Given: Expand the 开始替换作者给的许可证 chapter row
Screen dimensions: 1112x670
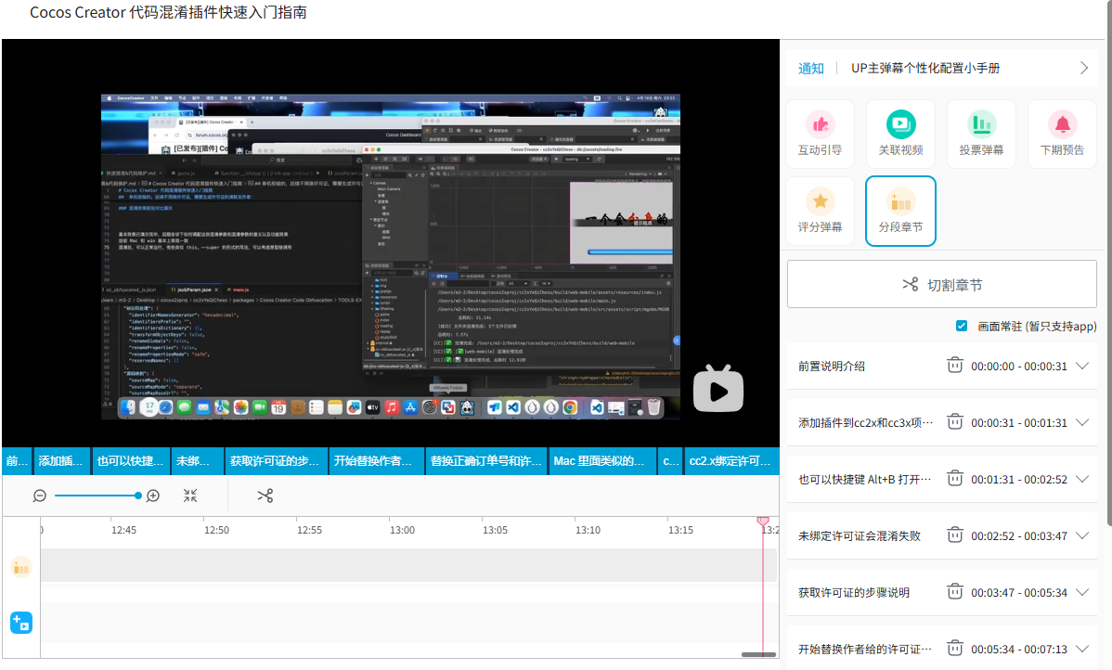Looking at the screenshot, I should click(1082, 649).
